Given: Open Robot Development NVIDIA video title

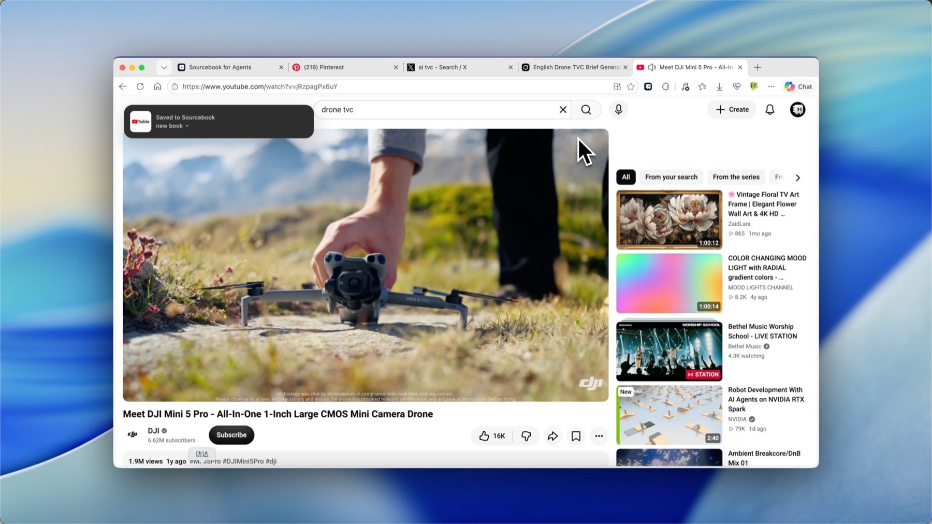Looking at the screenshot, I should pos(766,399).
